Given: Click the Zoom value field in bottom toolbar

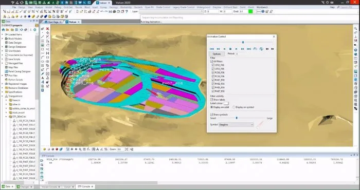Looking at the screenshot, I should click(120, 149).
